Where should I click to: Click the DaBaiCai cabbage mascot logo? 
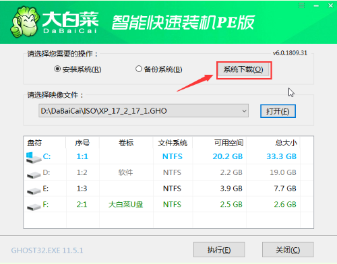click(25, 22)
